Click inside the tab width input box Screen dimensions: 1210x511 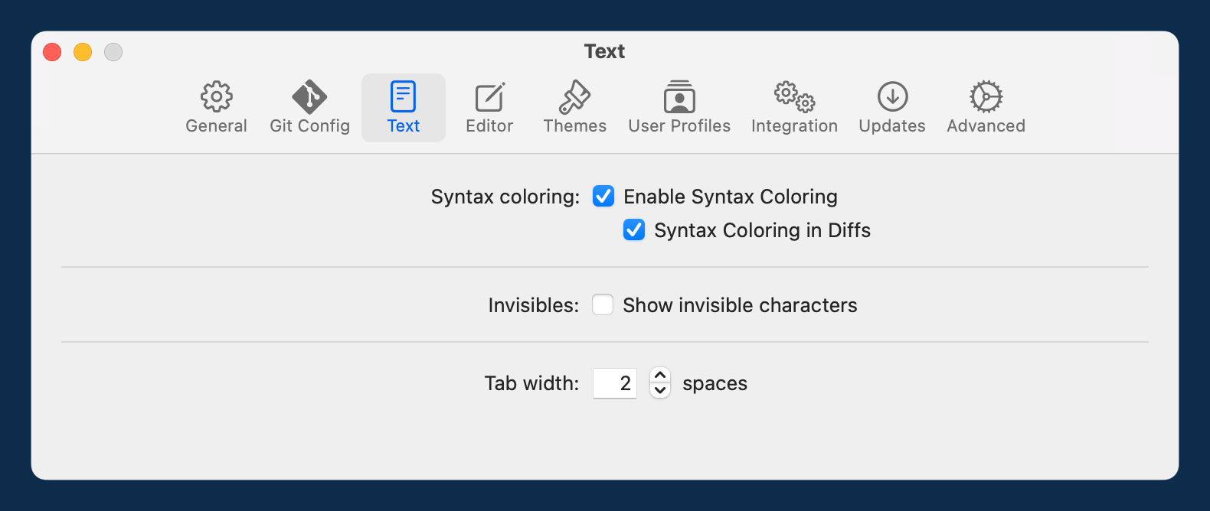pyautogui.click(x=614, y=383)
